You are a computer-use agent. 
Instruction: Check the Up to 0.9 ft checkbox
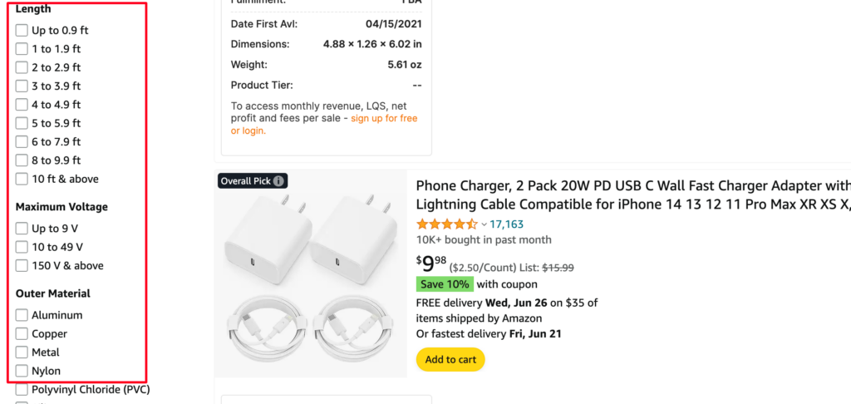22,31
